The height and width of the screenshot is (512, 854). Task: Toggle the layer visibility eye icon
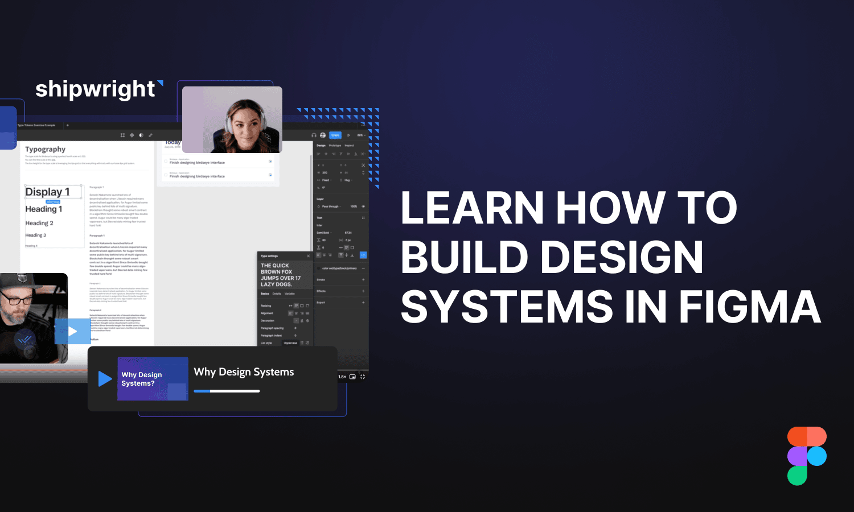point(363,206)
